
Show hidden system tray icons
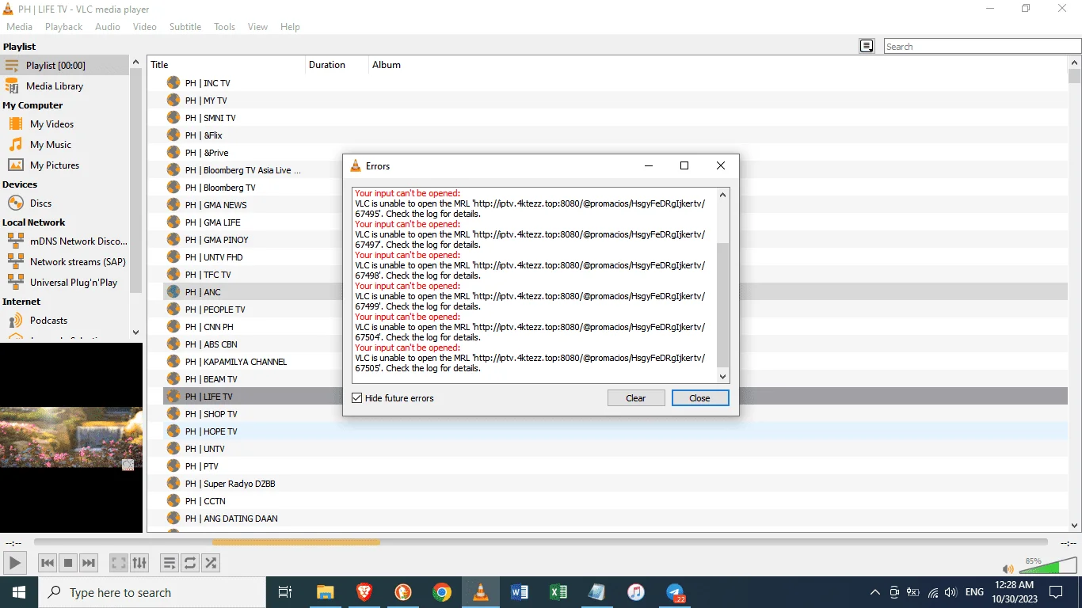[875, 592]
